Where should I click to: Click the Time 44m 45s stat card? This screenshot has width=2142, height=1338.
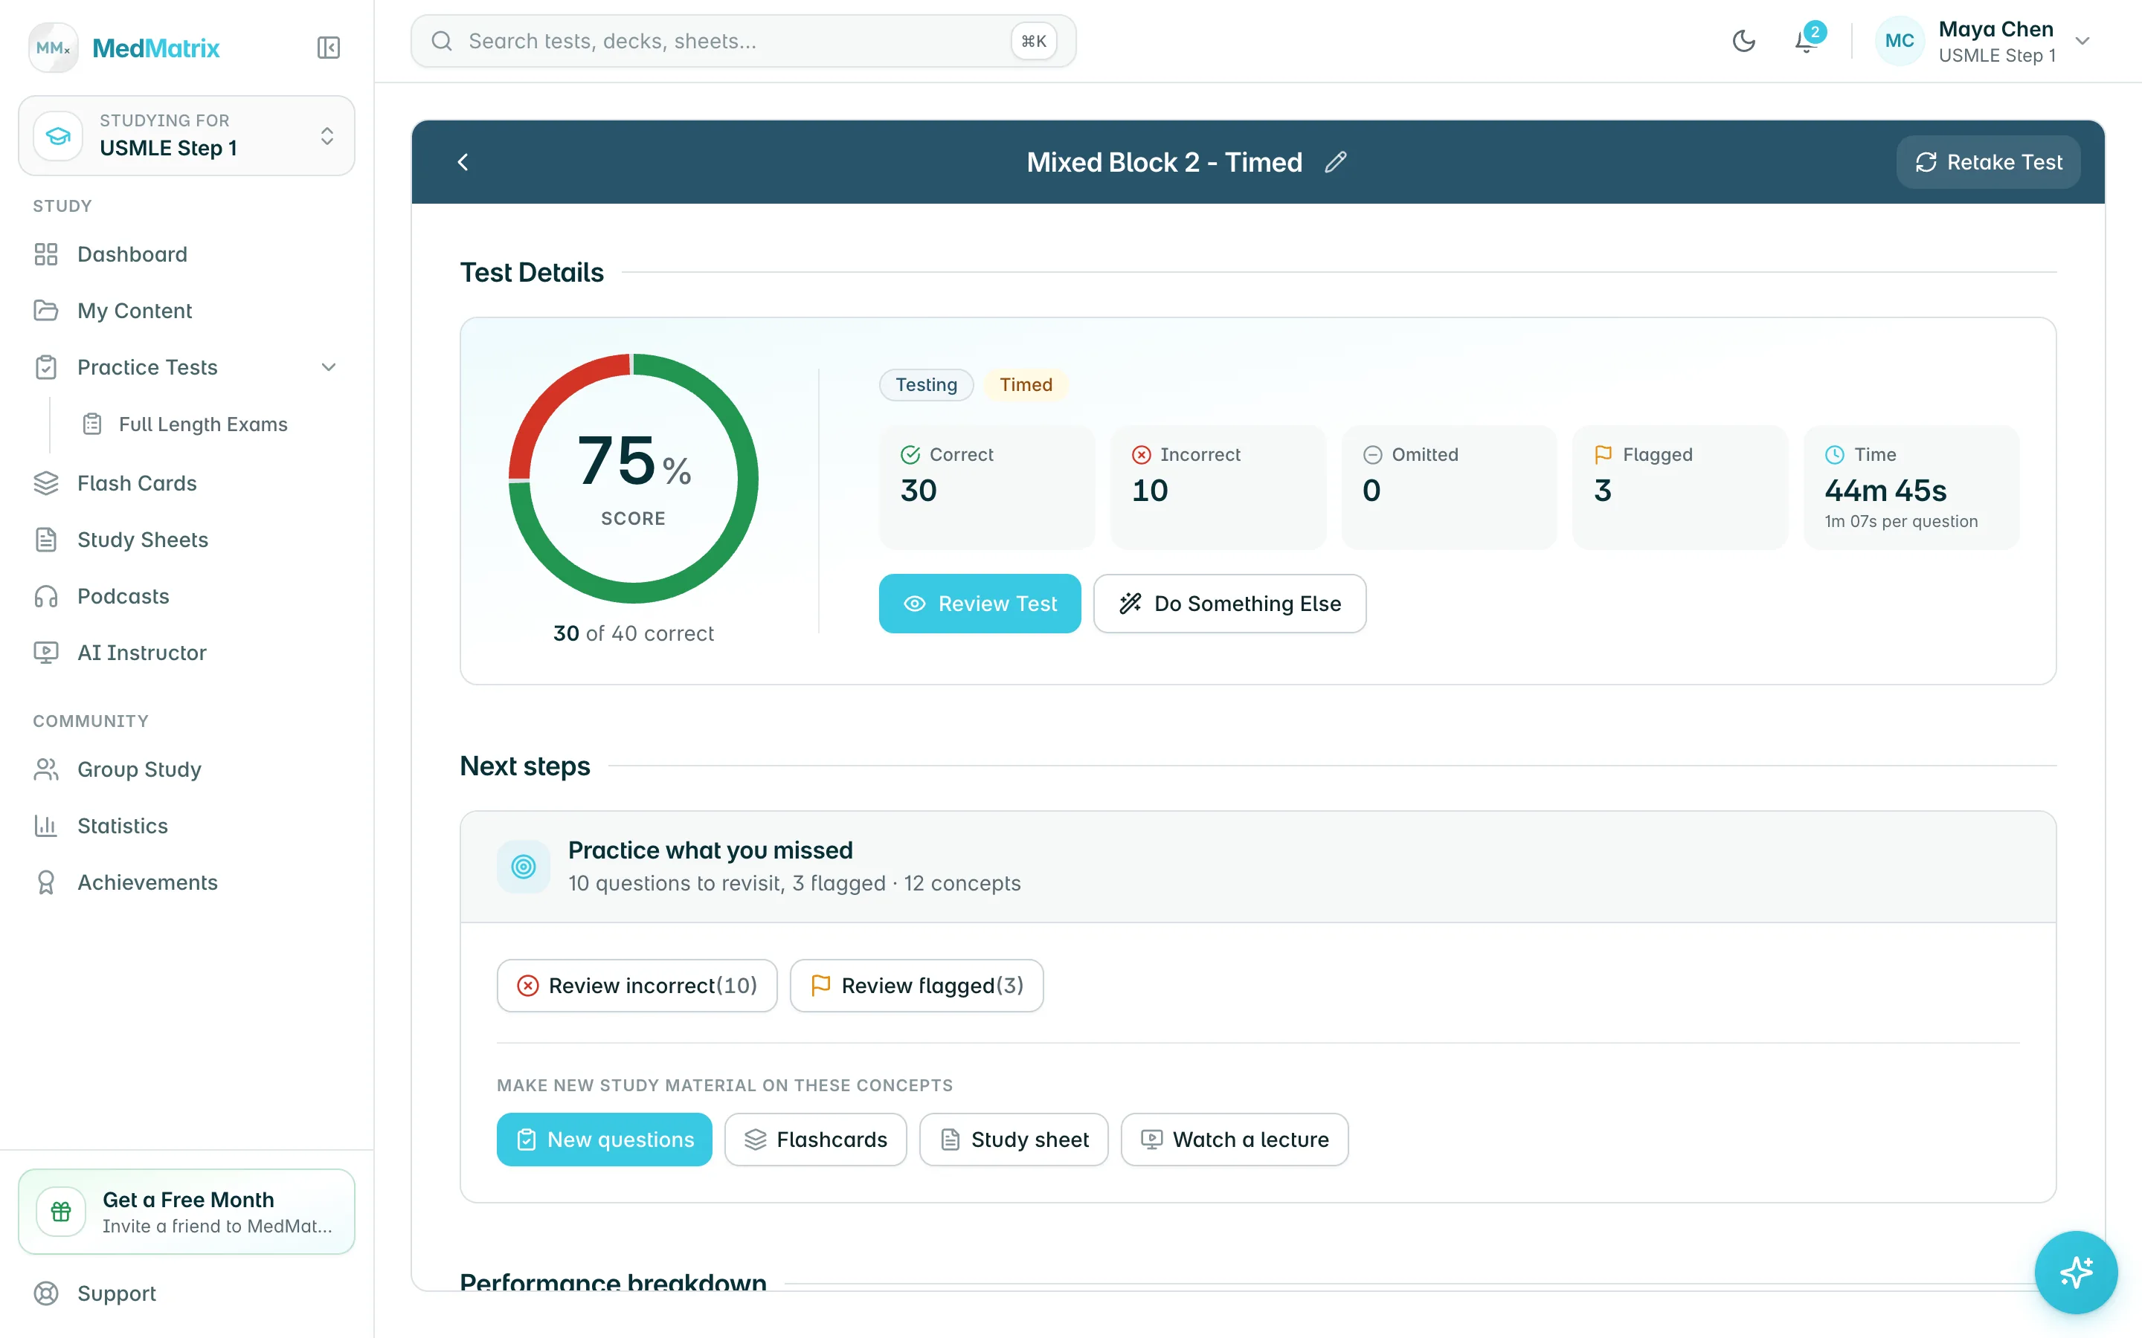[1912, 488]
